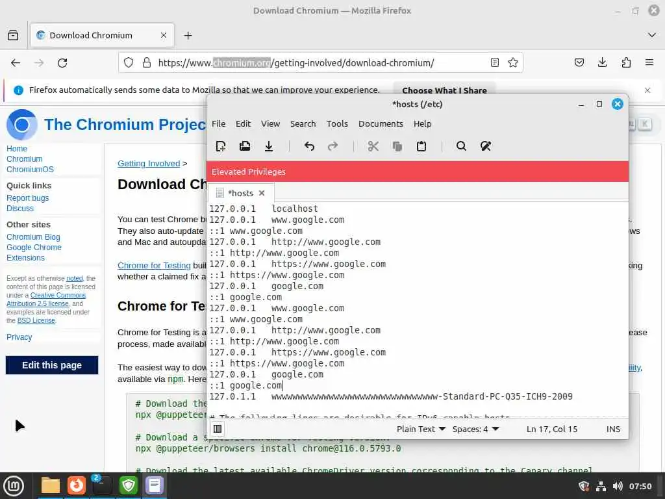Open network connections tray icon
The width and height of the screenshot is (665, 499).
click(601, 486)
